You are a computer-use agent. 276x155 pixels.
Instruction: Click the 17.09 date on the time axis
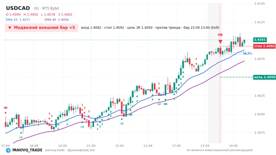[x=5, y=146]
